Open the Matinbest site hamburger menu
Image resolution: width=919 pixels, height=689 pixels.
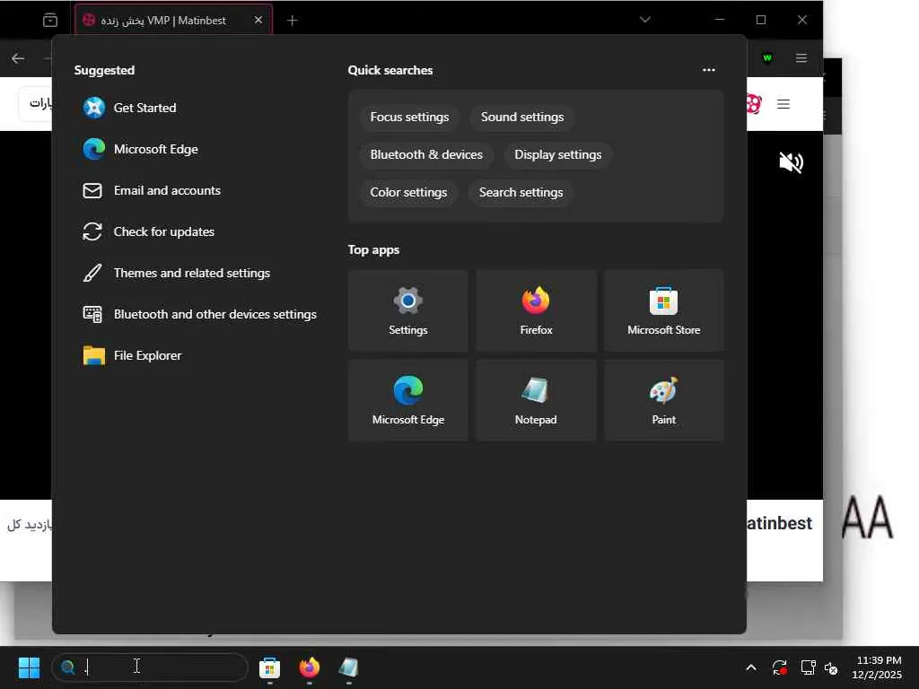783,104
